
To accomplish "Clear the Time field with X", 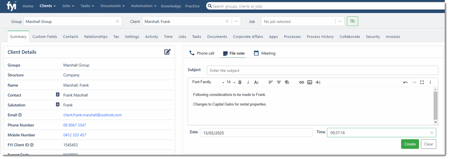I will click(432, 133).
